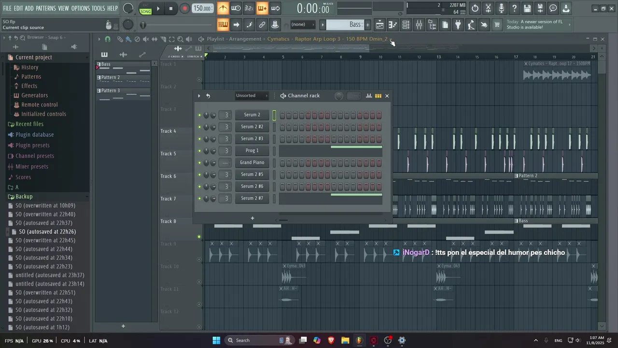
Task: Select the Mute tool in Playlist toolbar
Action: [146, 39]
